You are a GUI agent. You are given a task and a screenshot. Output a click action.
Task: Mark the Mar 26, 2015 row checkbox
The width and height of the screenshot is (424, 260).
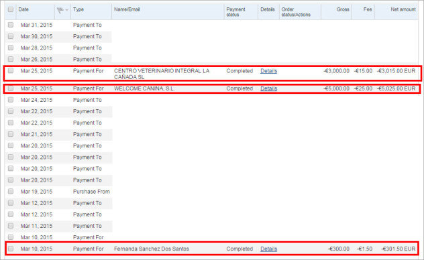pos(11,59)
